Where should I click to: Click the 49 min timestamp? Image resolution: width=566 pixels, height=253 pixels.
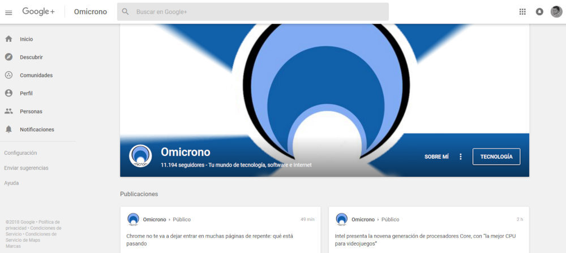[307, 219]
